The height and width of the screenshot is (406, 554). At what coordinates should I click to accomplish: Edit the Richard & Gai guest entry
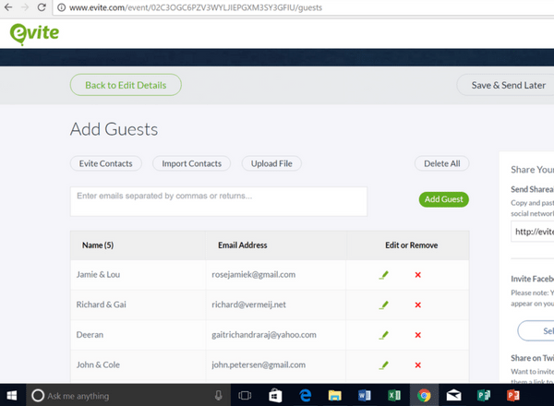384,305
